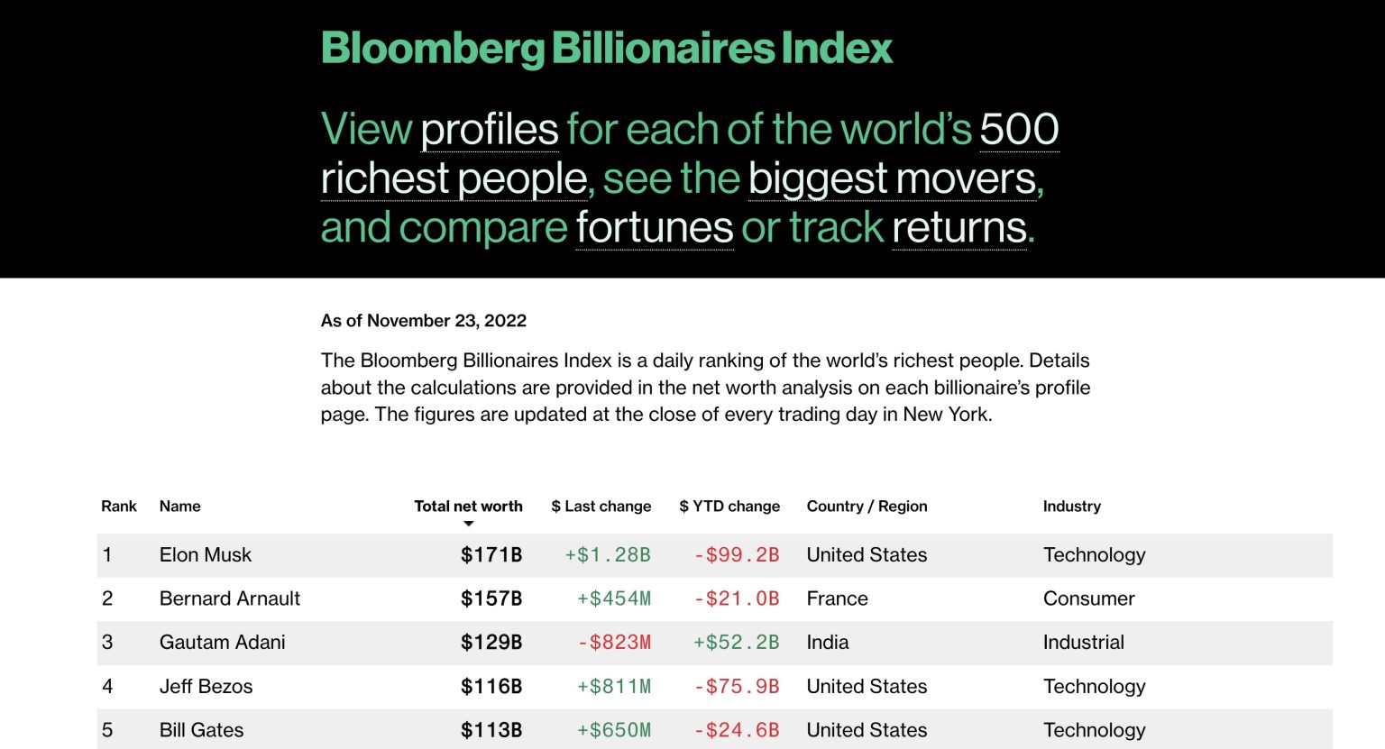This screenshot has height=749, width=1385.
Task: Sort by the $ Last change column
Action: [x=601, y=506]
